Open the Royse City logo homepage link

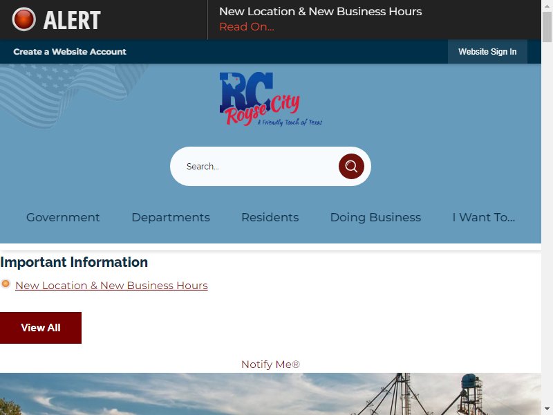point(270,99)
